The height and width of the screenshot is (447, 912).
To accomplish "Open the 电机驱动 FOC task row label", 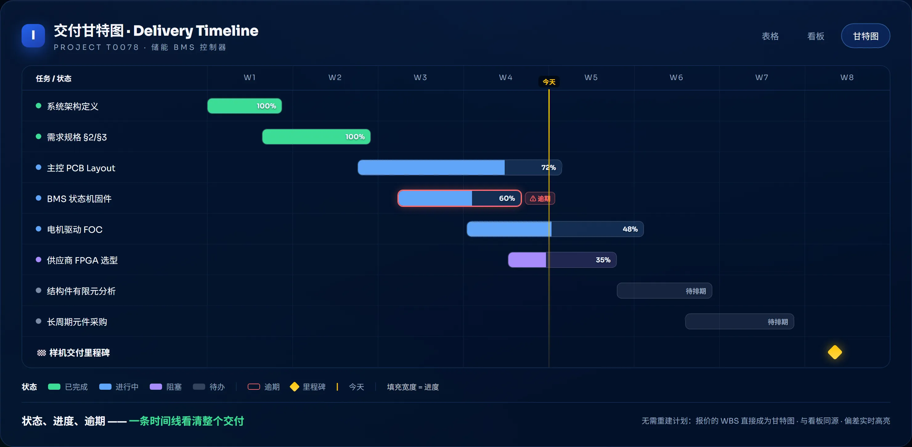I will click(x=75, y=230).
